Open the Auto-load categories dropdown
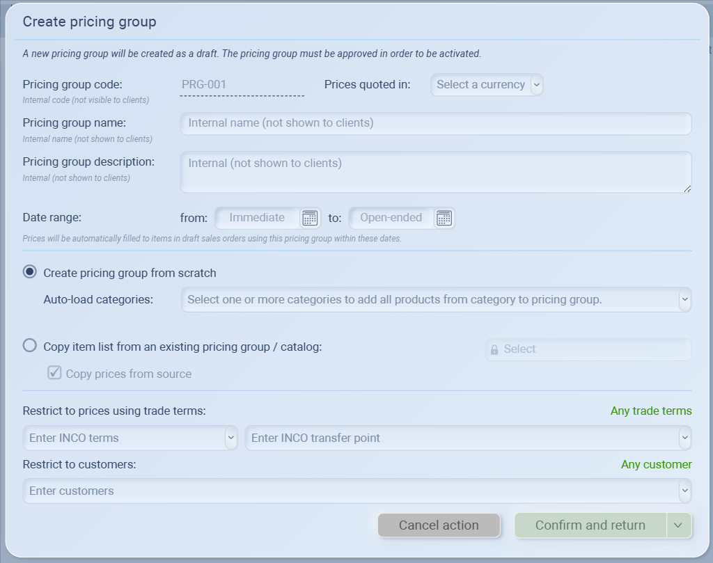This screenshot has width=713, height=563. (436, 299)
